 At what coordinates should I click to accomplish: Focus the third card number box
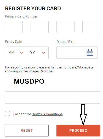click(x=65, y=27)
